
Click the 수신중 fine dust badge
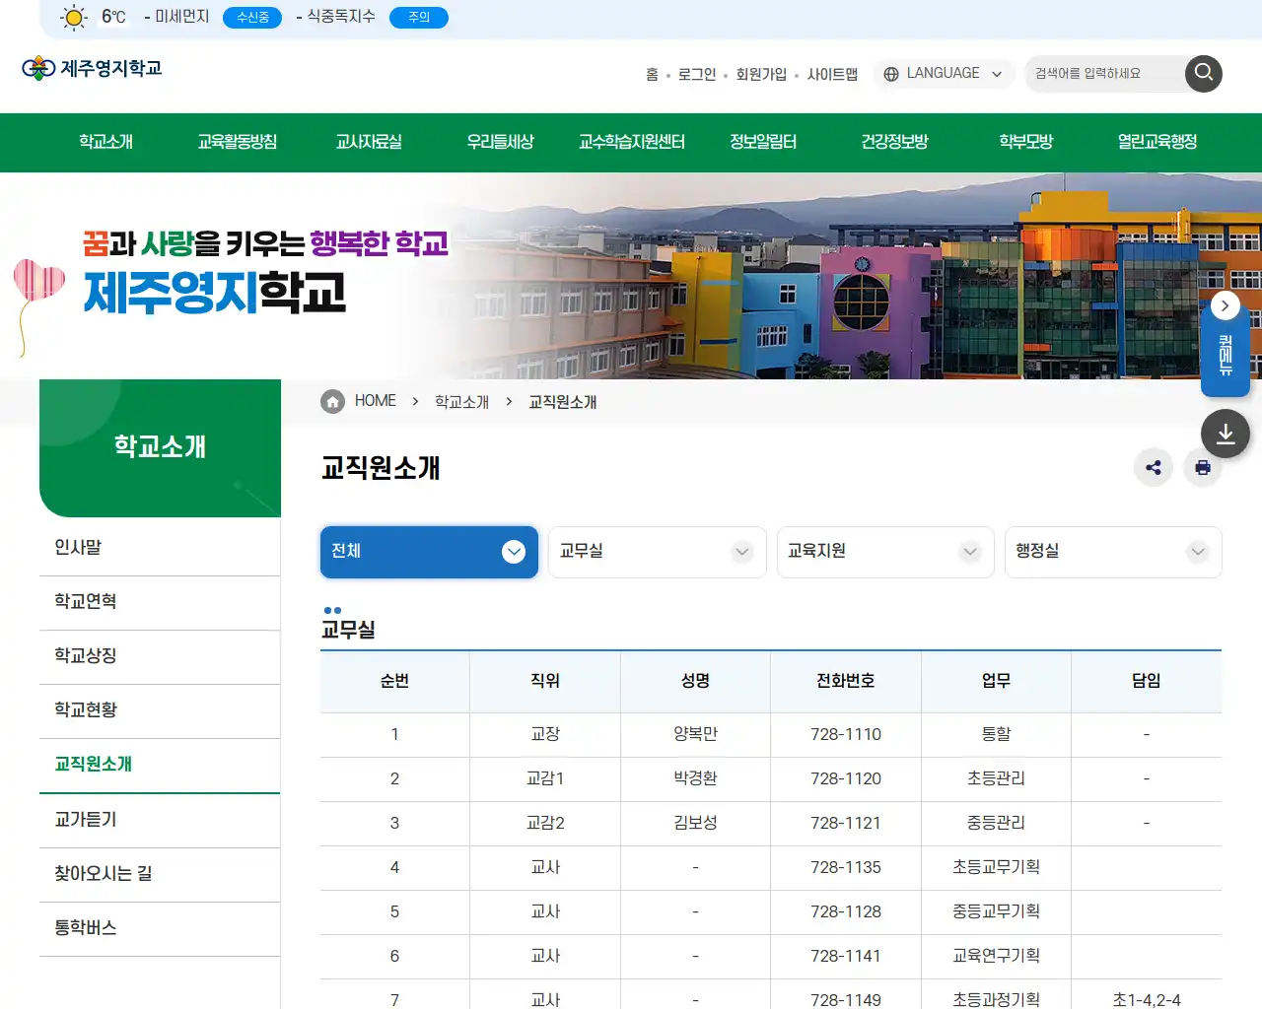coord(252,18)
